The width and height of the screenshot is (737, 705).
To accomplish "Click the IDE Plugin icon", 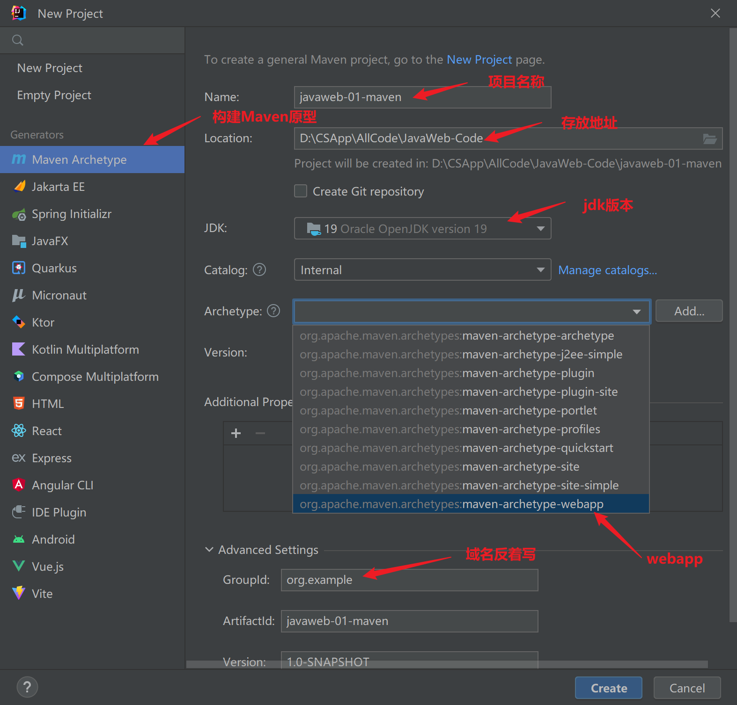I will click(19, 512).
